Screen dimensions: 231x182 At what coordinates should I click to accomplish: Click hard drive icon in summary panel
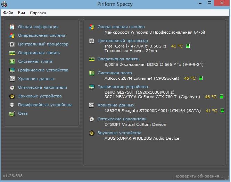coord(92,105)
